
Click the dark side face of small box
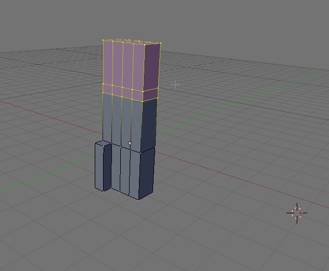(107, 167)
